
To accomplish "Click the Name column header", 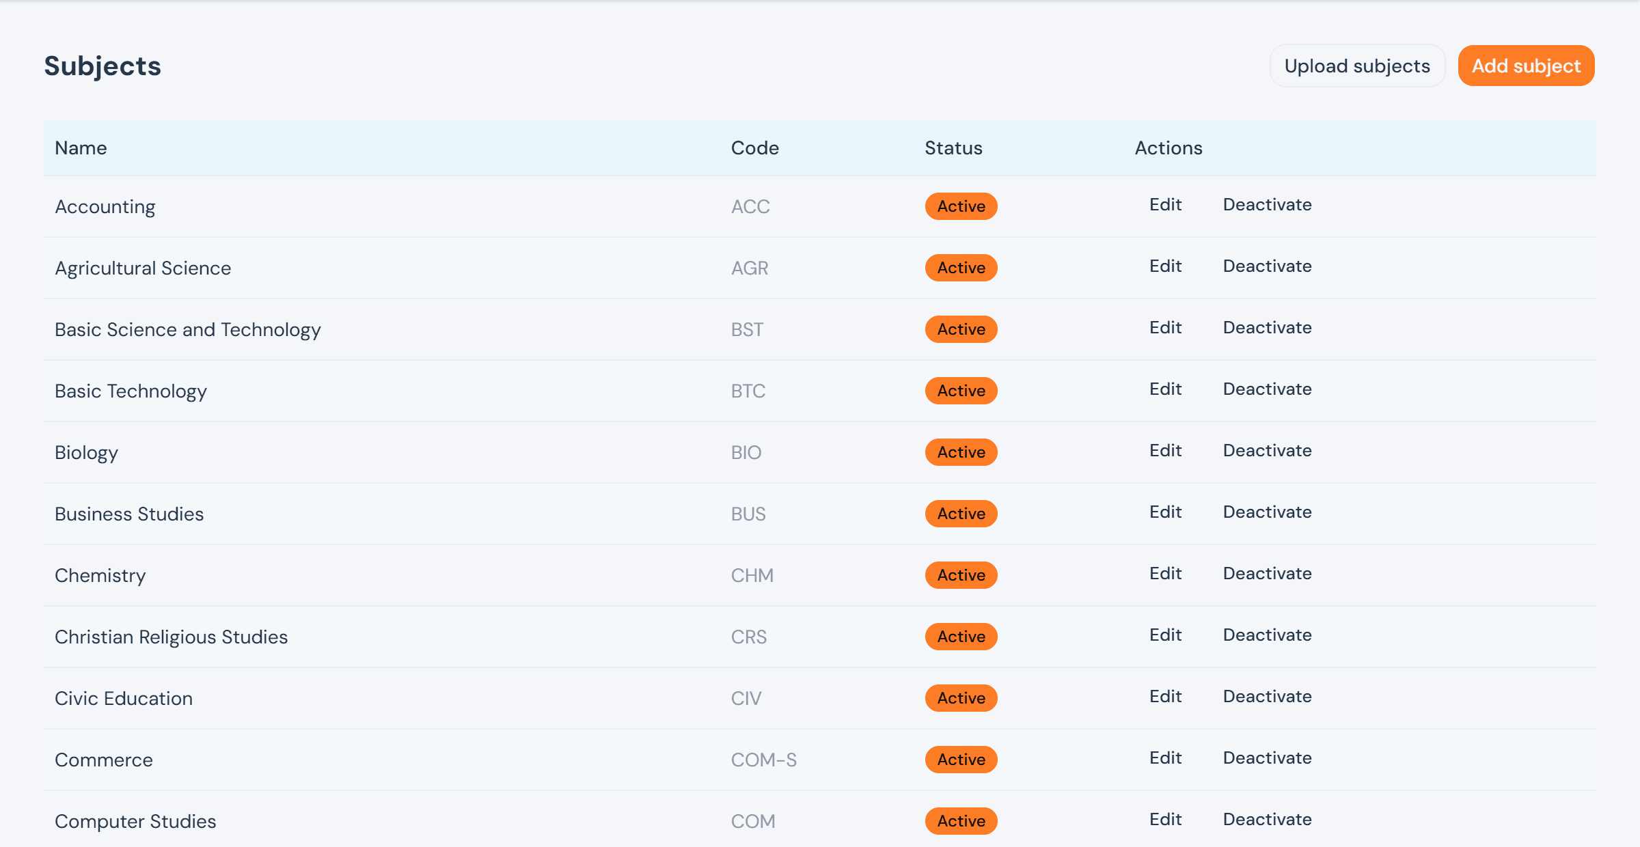I will click(x=81, y=148).
